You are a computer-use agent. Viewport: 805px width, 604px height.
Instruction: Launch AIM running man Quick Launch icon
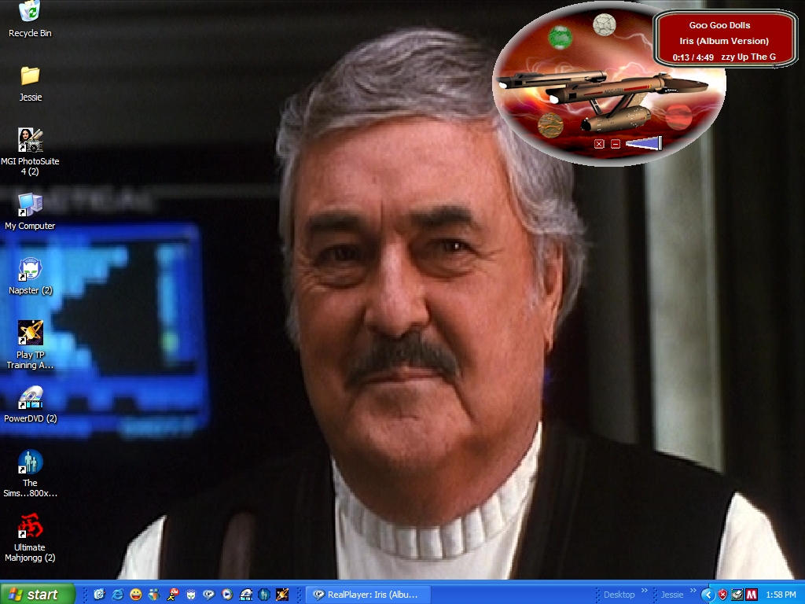tap(172, 595)
